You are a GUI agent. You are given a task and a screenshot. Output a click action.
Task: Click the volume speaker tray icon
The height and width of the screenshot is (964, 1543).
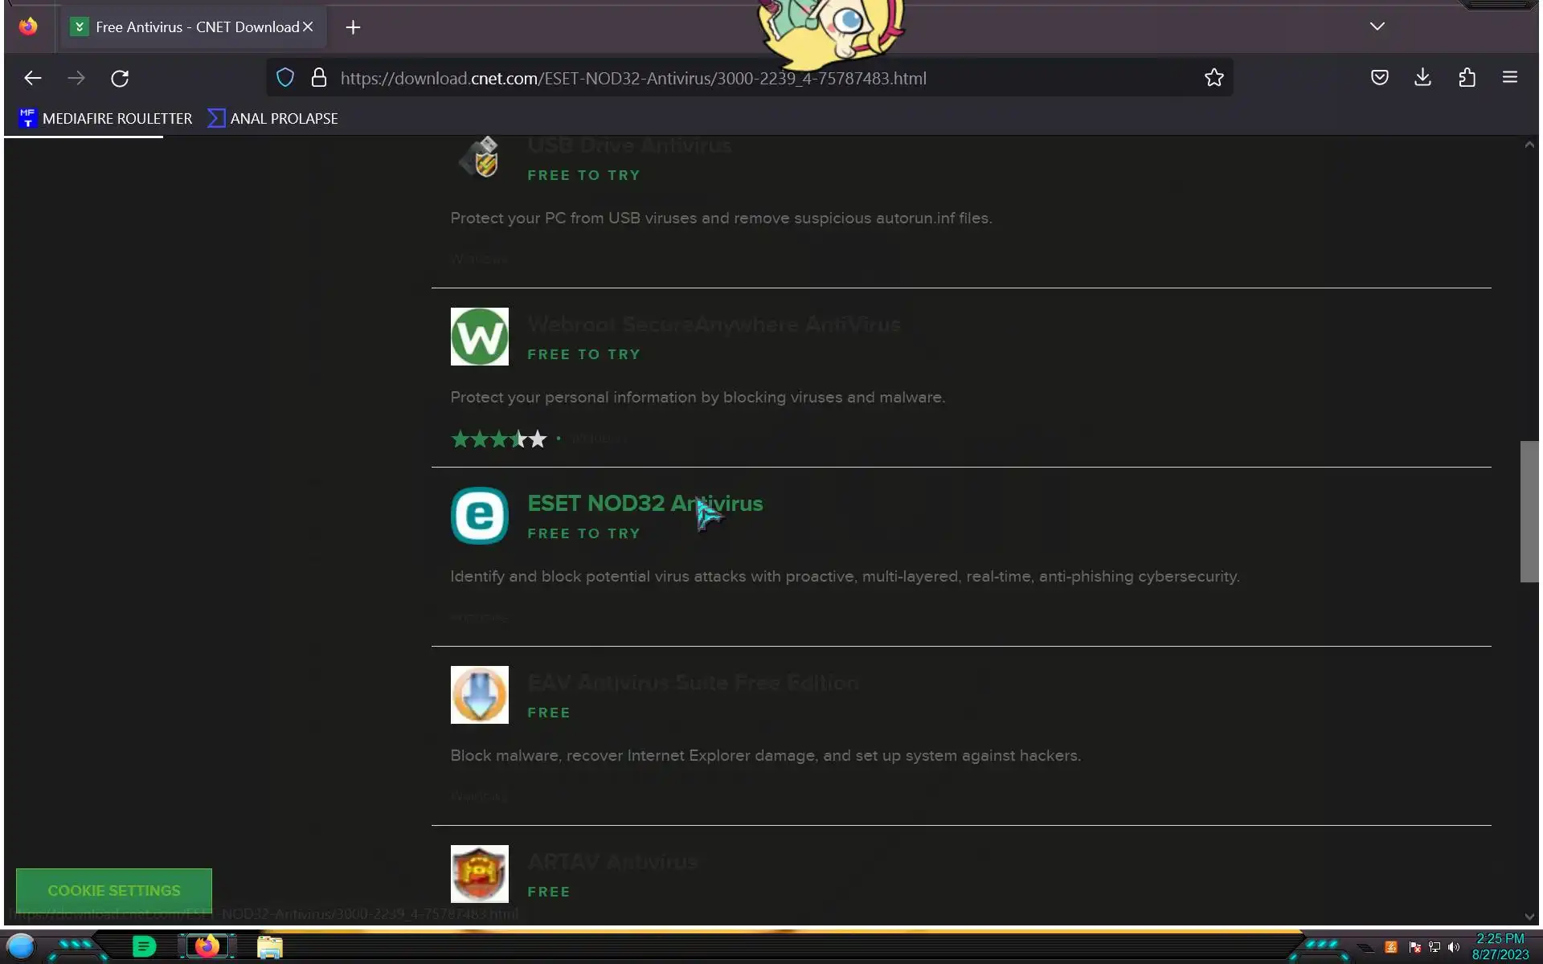point(1453,948)
